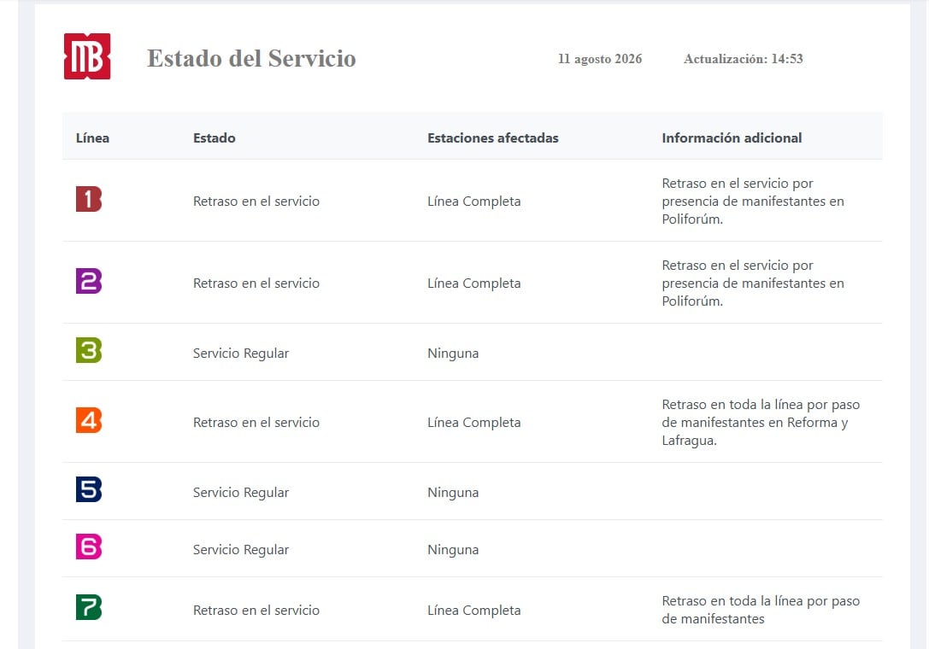The height and width of the screenshot is (649, 929).
Task: Select the Línea 1 red icon
Action: pyautogui.click(x=89, y=199)
